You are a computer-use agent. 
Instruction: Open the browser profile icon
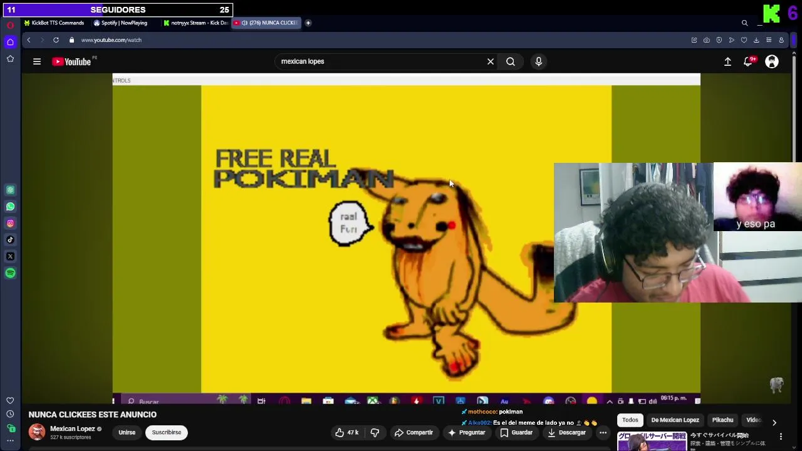click(781, 40)
